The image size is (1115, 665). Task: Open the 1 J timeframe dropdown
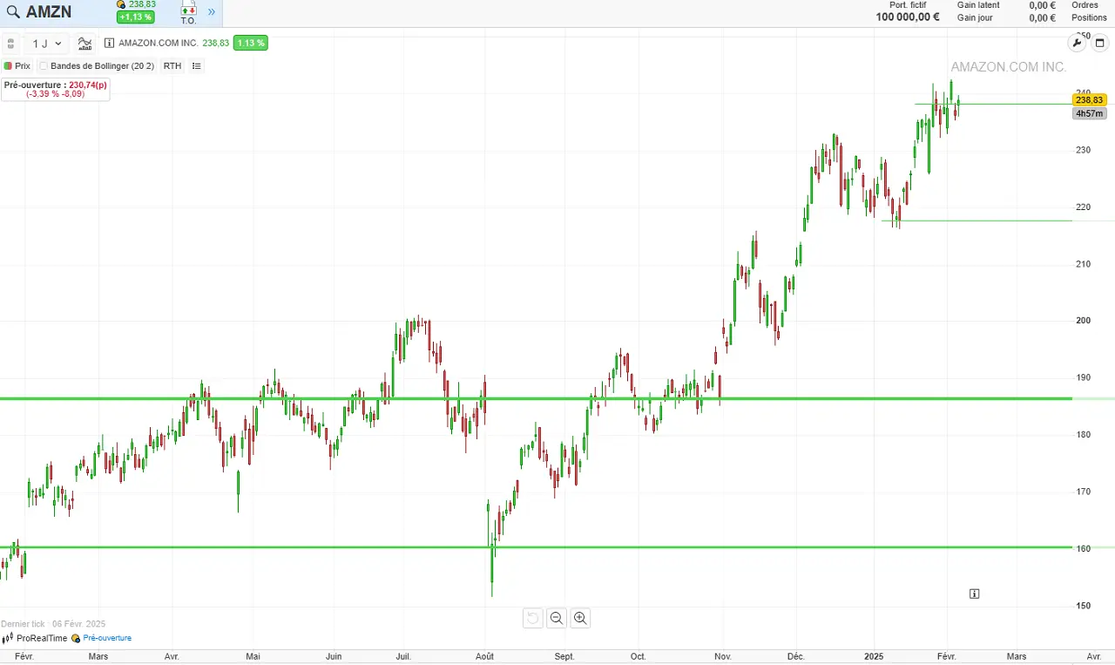(47, 43)
